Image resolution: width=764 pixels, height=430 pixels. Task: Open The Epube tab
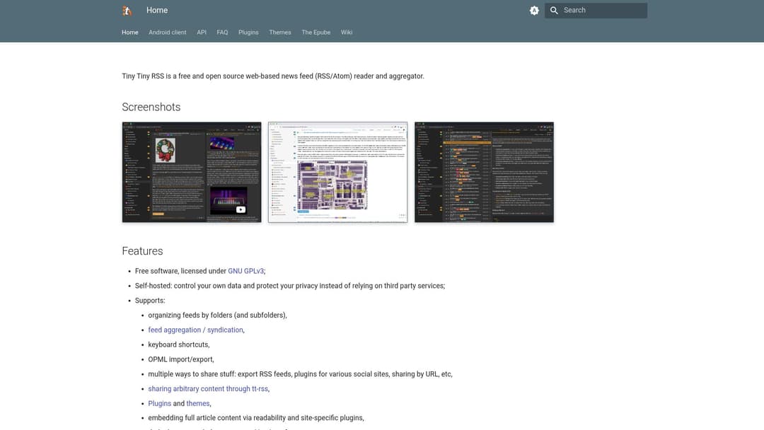(316, 32)
